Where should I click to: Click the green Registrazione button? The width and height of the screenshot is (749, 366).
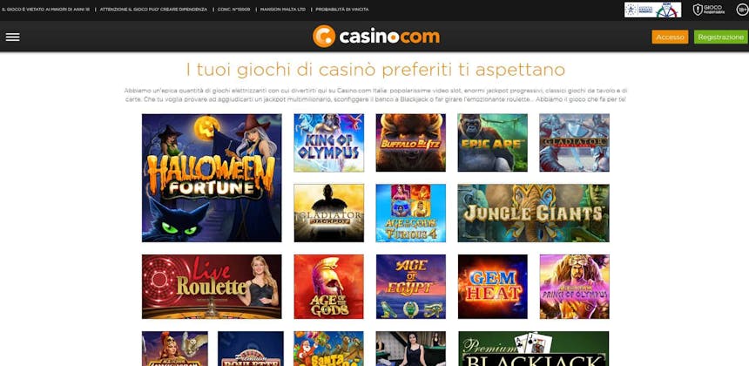click(x=720, y=37)
